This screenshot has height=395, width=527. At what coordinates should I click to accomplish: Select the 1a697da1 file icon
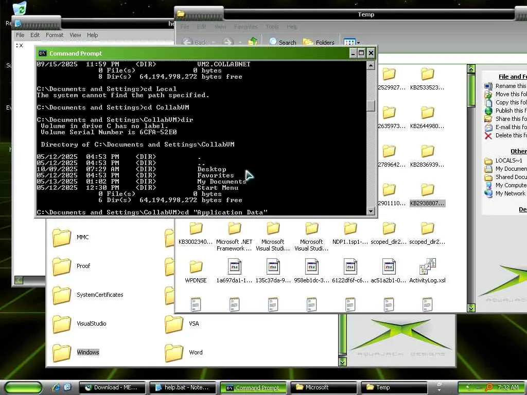tap(234, 266)
